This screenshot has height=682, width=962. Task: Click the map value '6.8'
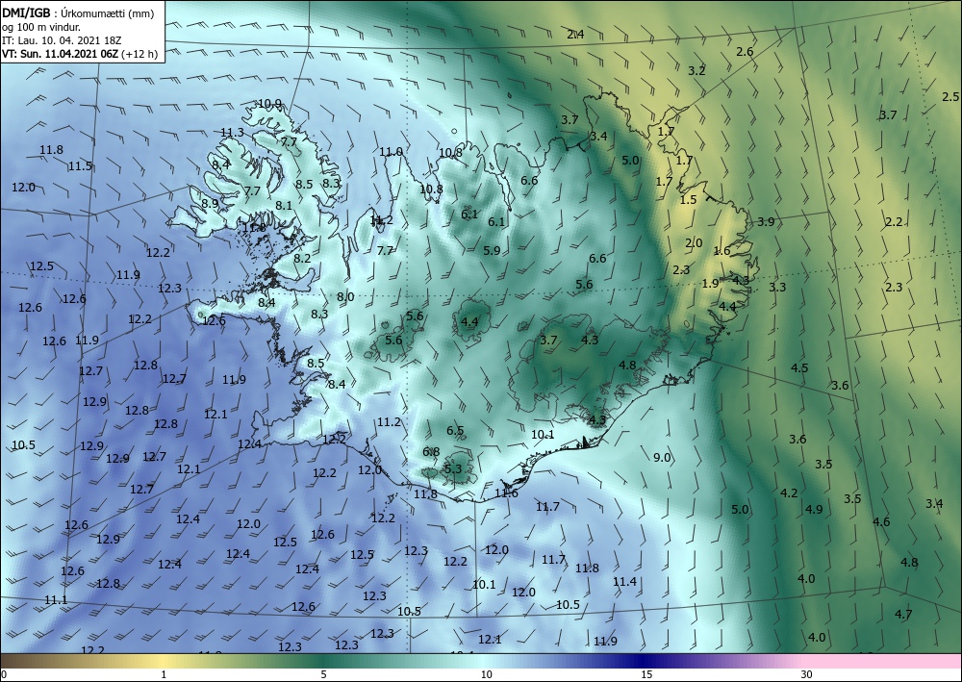tap(431, 452)
